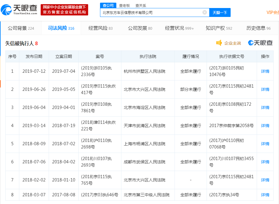Click publish date 2019-07-12

click(x=34, y=71)
